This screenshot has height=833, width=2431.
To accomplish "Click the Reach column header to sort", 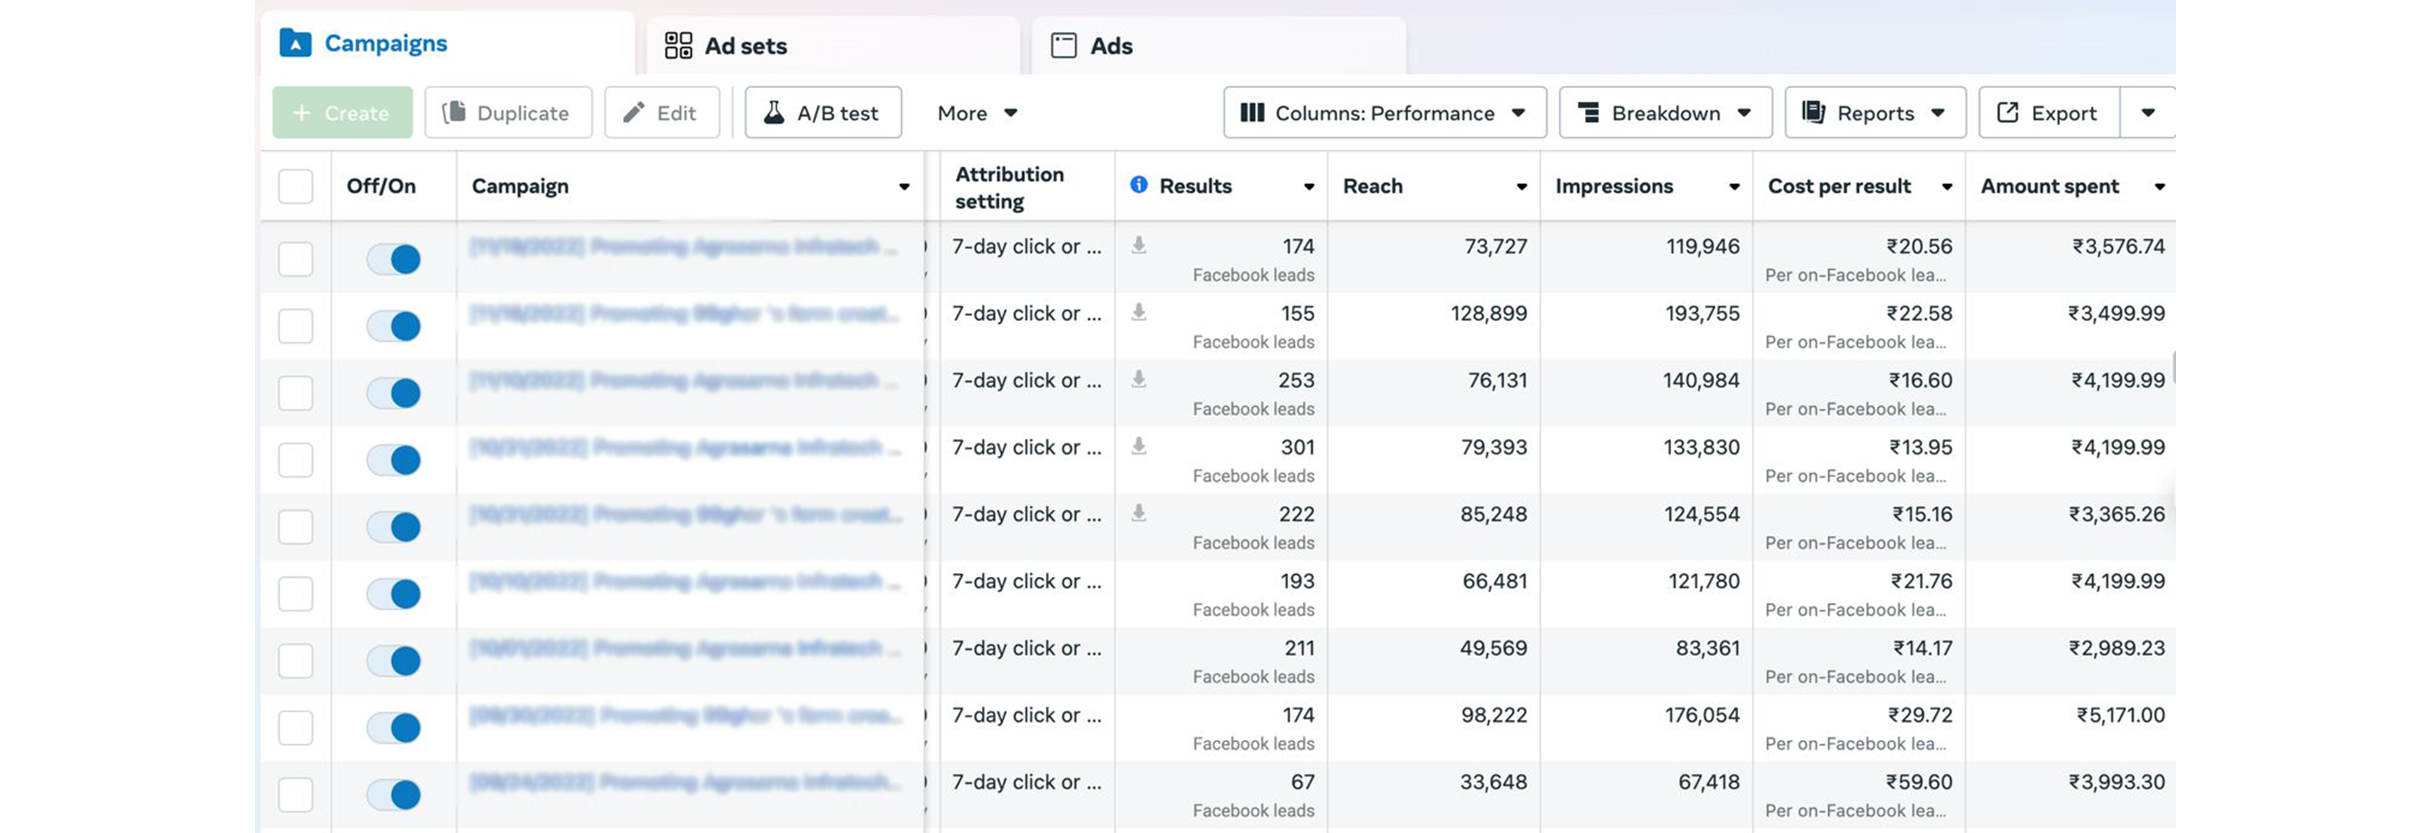I will coord(1372,186).
